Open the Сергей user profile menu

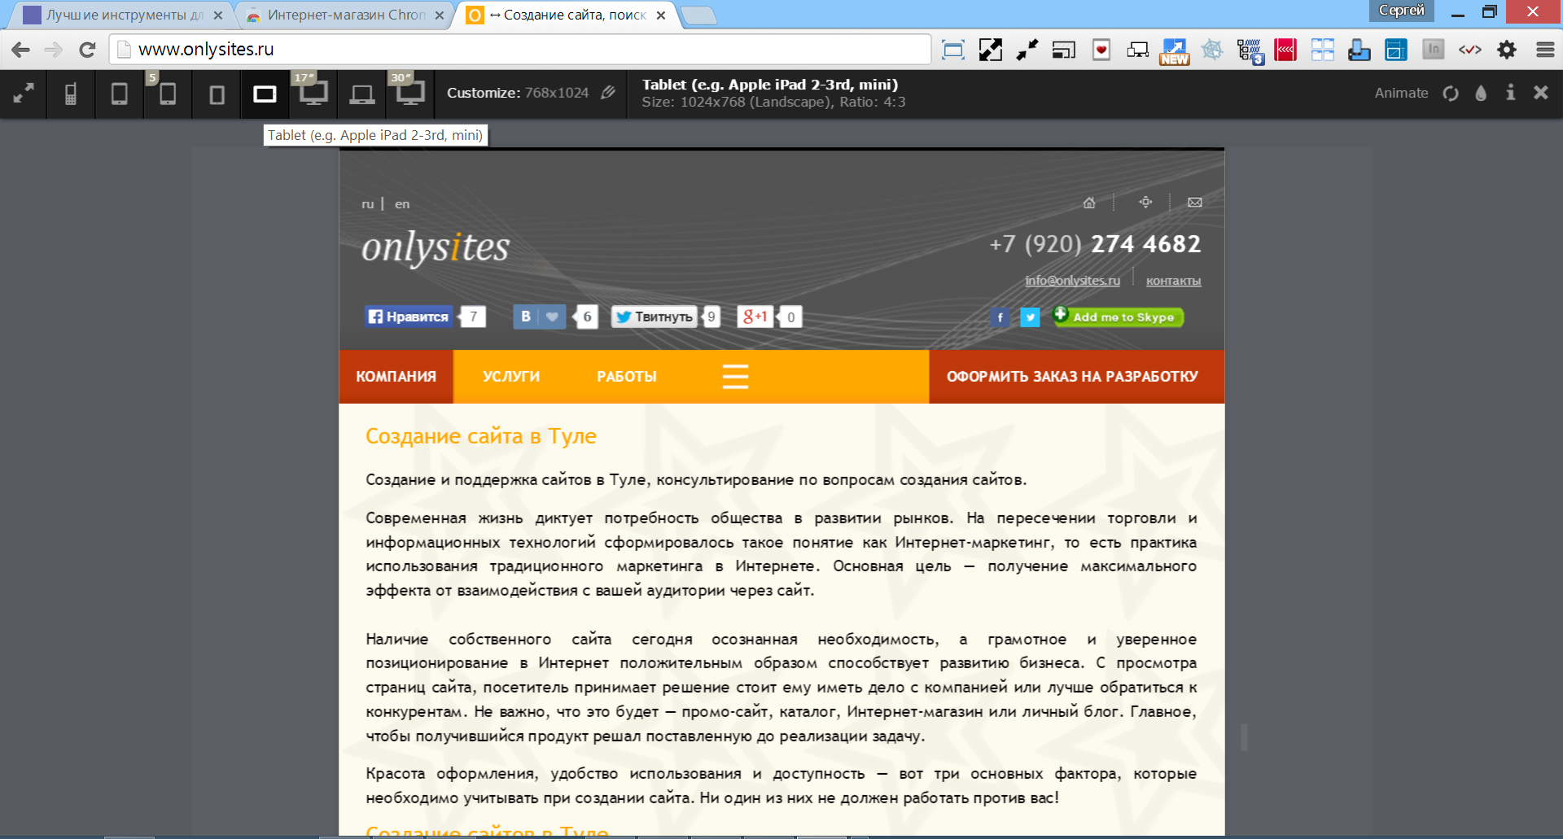(1401, 11)
